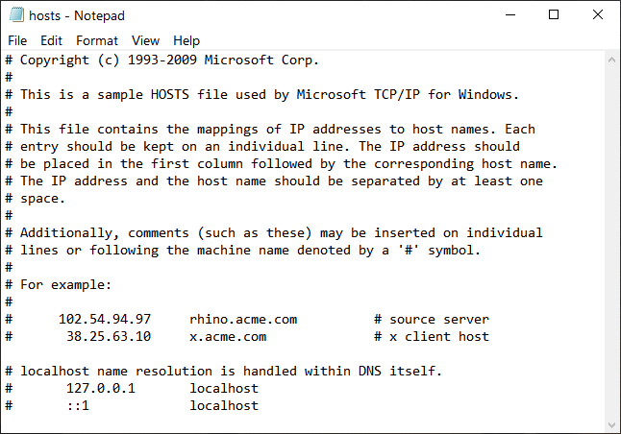Click the scrollbar down arrow
The image size is (621, 434).
click(612, 425)
